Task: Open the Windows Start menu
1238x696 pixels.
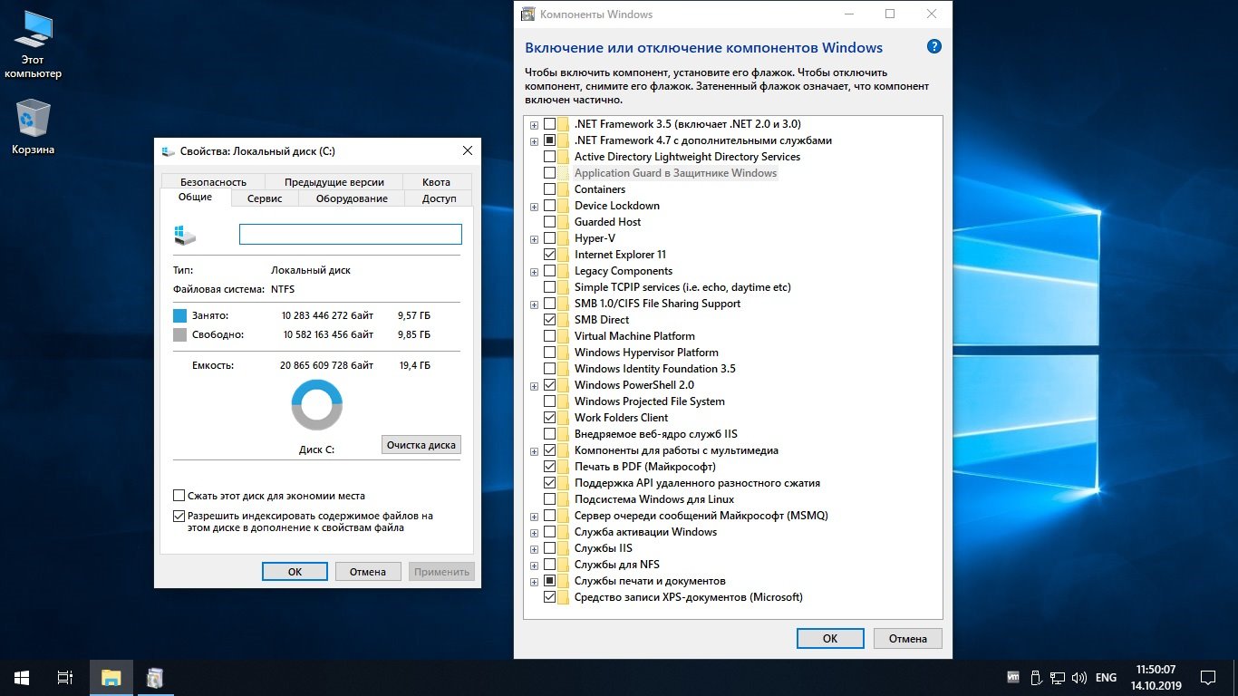Action: (22, 677)
